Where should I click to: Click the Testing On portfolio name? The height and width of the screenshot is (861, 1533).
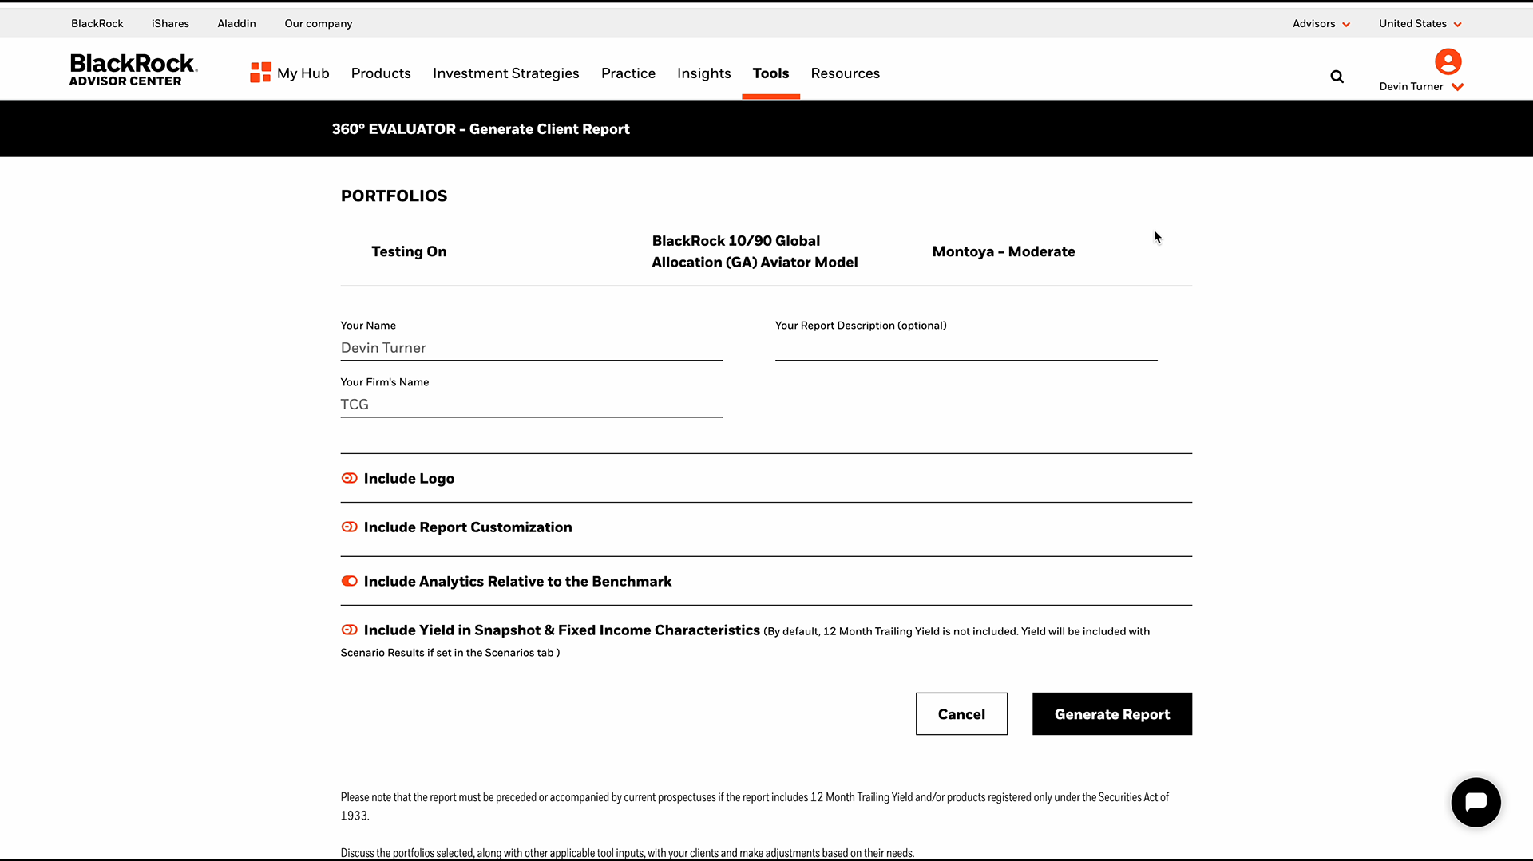[x=409, y=251]
